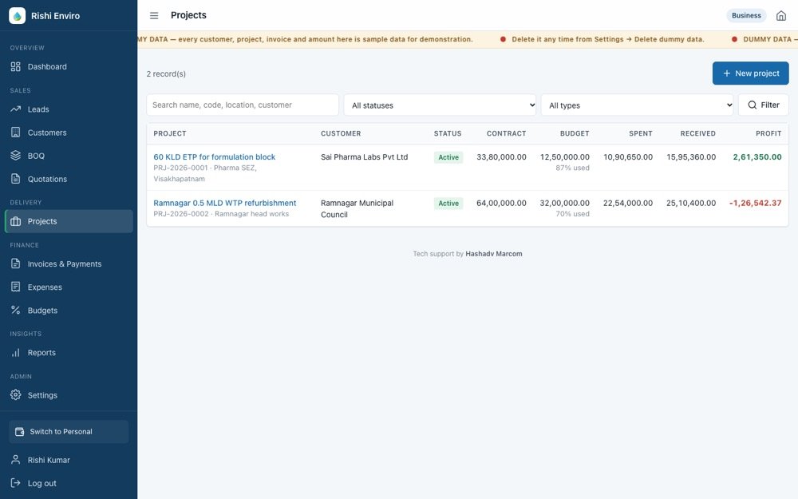Image resolution: width=798 pixels, height=499 pixels.
Task: Click the plus icon on New project
Action: pos(727,73)
